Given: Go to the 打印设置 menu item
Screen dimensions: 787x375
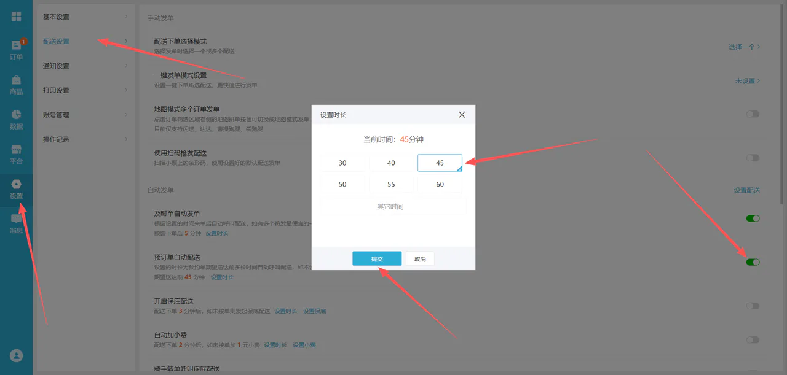Looking at the screenshot, I should [86, 90].
